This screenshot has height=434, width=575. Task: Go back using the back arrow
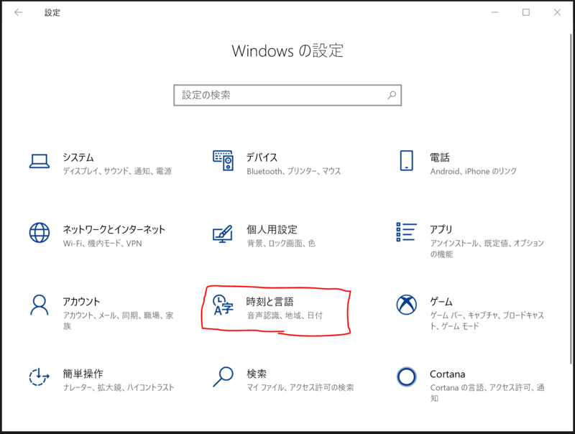[19, 12]
